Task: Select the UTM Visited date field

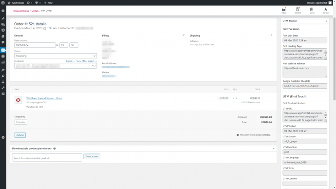Action: click(305, 131)
